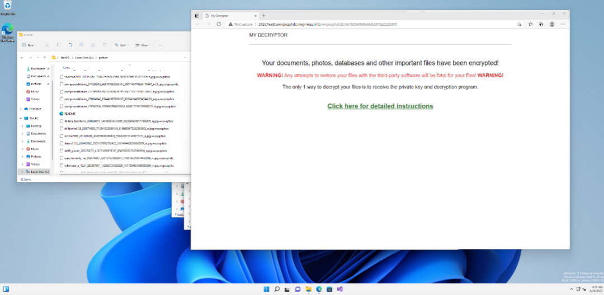This screenshot has width=604, height=295.
Task: Open the address bar history dropdown in Explorer
Action: 185,58
